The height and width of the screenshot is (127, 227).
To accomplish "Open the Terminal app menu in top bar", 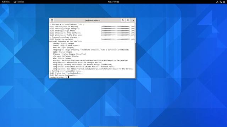I will point(19,2).
